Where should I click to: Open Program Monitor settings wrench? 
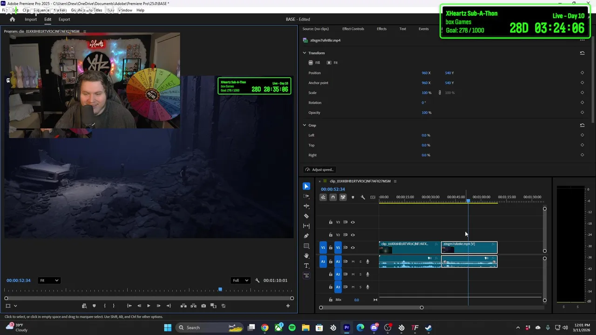[257, 281]
